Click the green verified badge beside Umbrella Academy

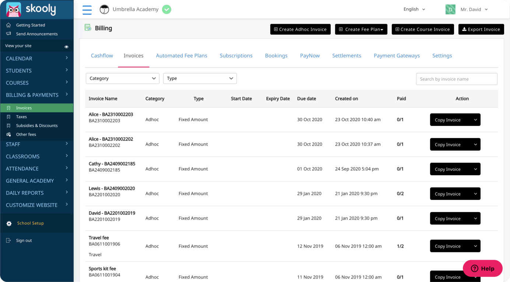pyautogui.click(x=166, y=10)
